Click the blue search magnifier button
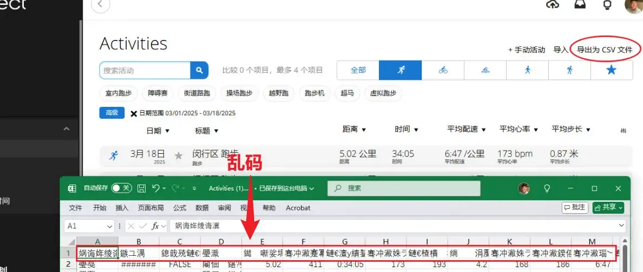This screenshot has height=272, width=643. tap(199, 70)
